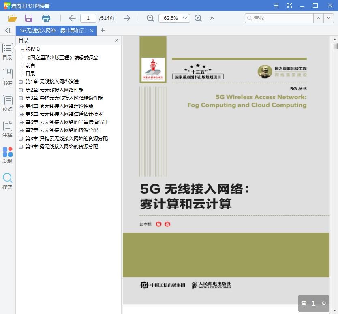Open the hamburger main menu in title bar
The image size is (338, 314).
pos(276,6)
